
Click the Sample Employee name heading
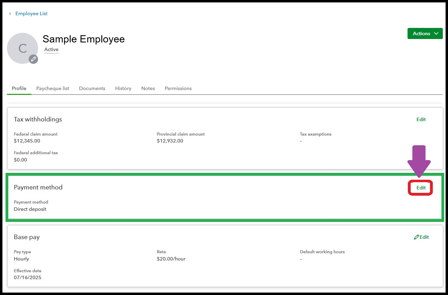pyautogui.click(x=83, y=39)
